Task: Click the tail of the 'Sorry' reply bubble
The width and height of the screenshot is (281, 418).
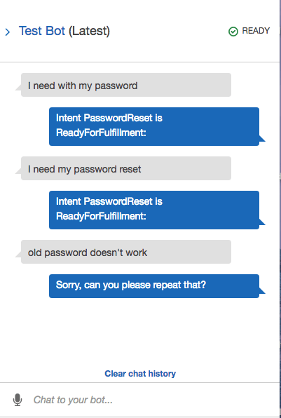Action: (x=262, y=291)
